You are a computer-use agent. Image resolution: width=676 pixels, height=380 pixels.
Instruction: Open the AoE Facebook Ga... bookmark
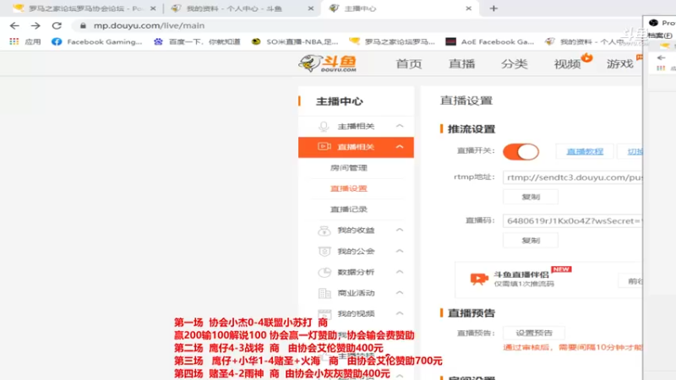(490, 41)
